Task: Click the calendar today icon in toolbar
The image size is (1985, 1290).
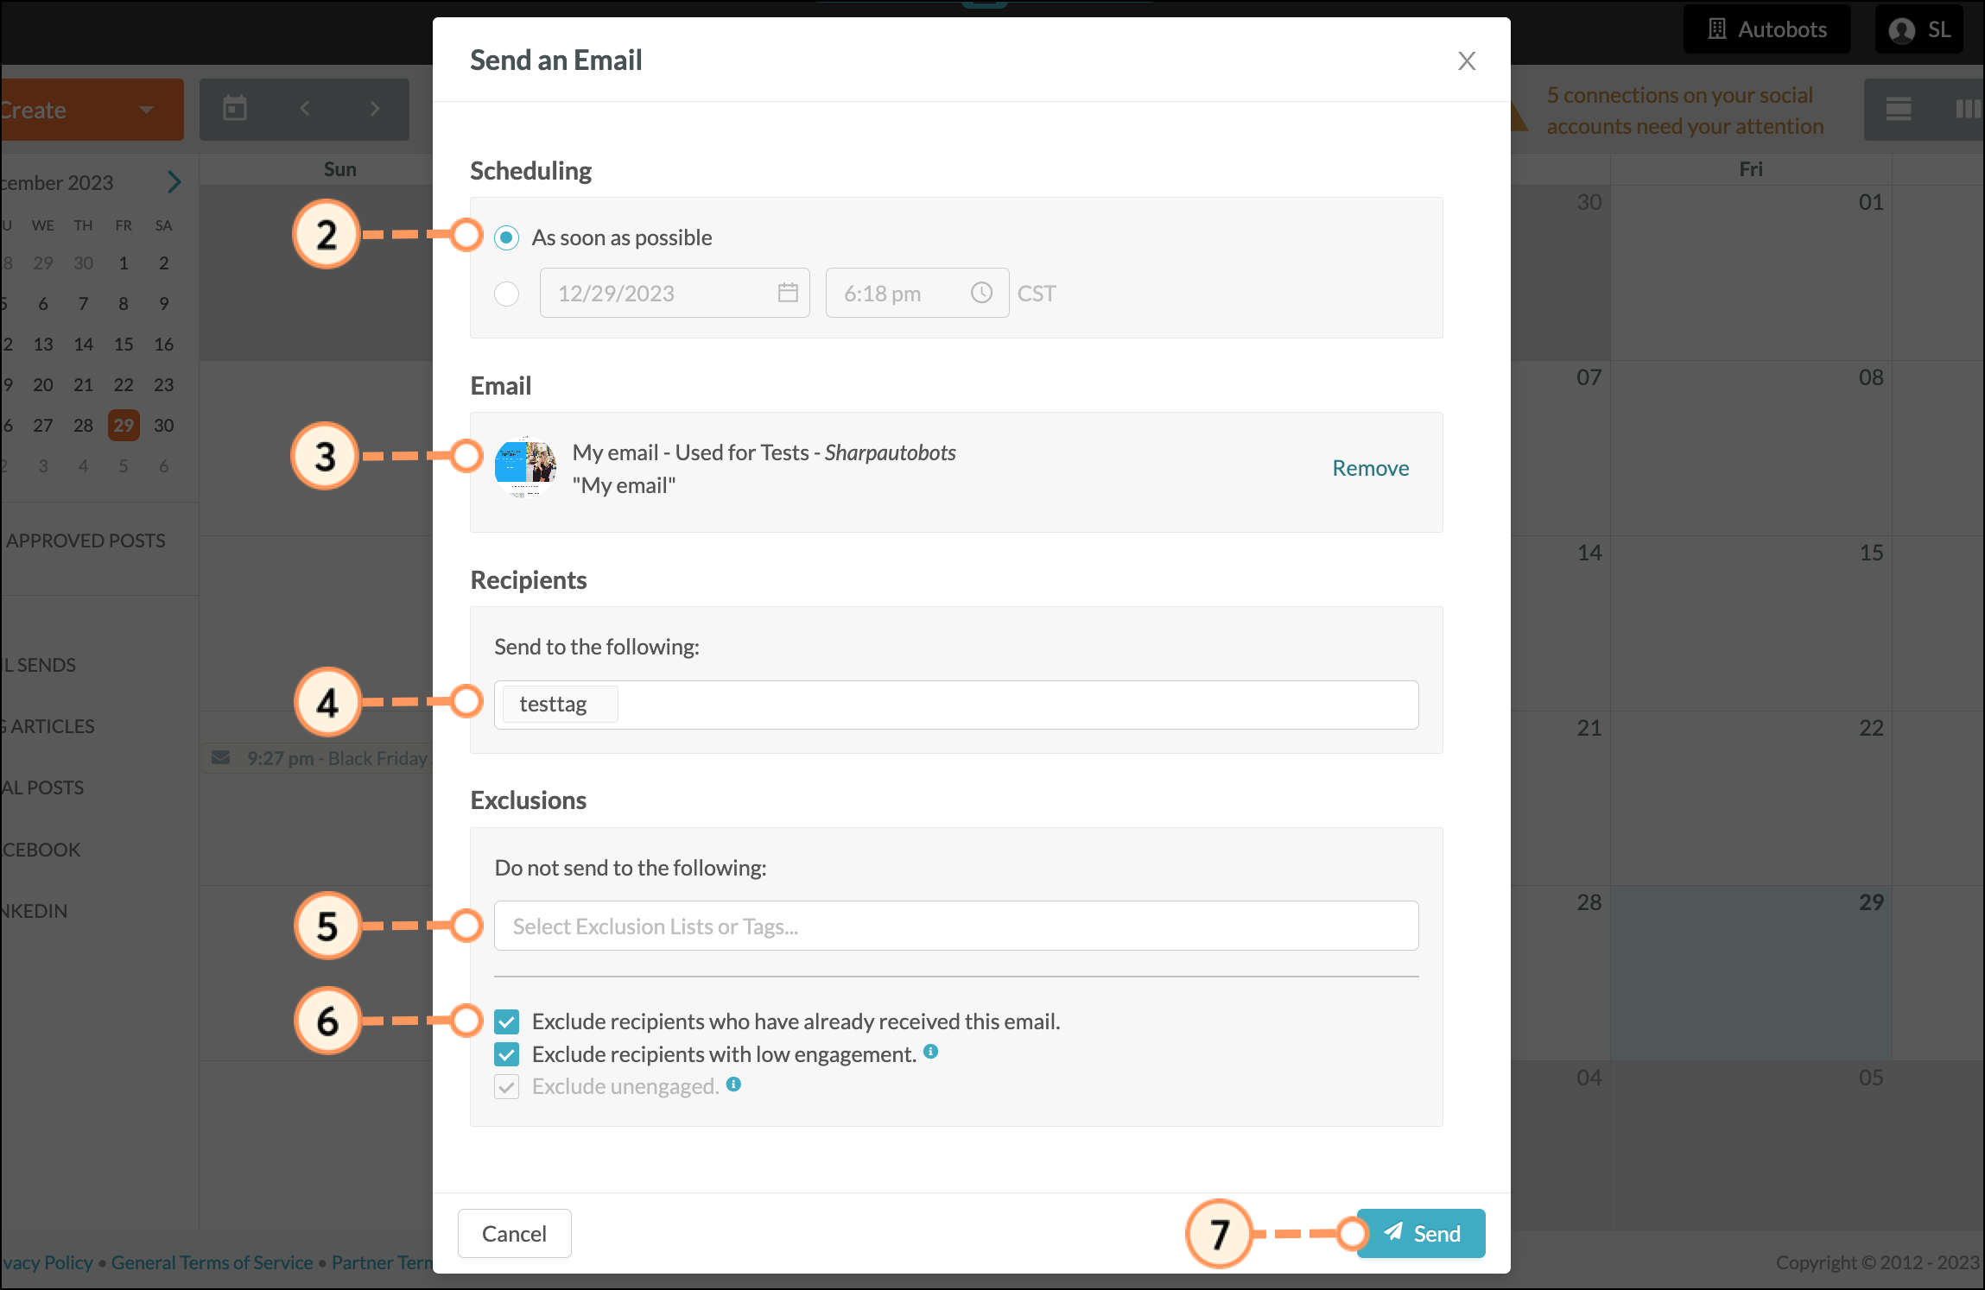Action: coord(235,109)
